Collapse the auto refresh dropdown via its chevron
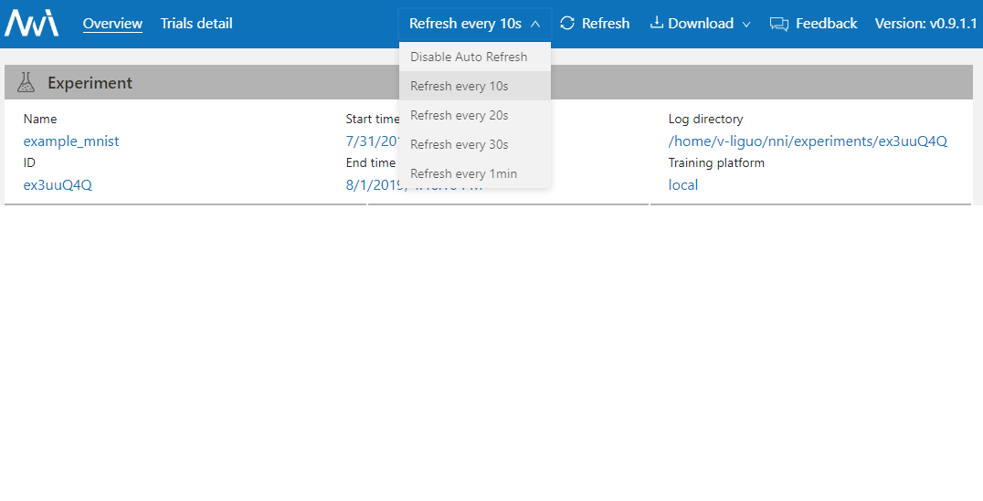 pyautogui.click(x=535, y=24)
